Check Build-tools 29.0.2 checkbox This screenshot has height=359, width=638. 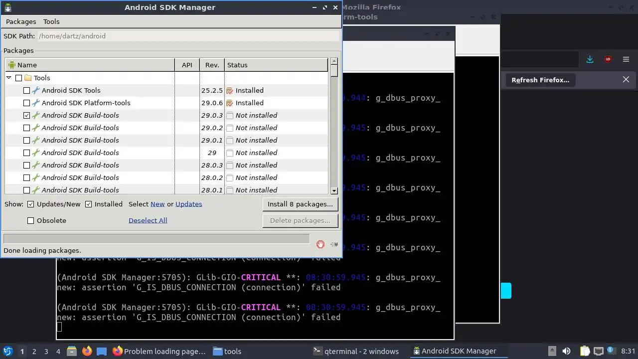[x=26, y=128]
